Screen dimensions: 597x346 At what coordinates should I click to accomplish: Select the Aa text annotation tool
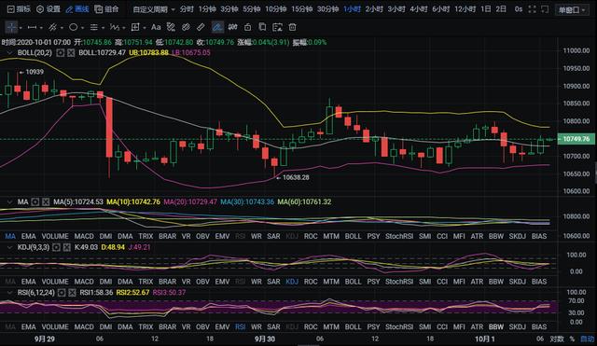pyautogui.click(x=156, y=27)
